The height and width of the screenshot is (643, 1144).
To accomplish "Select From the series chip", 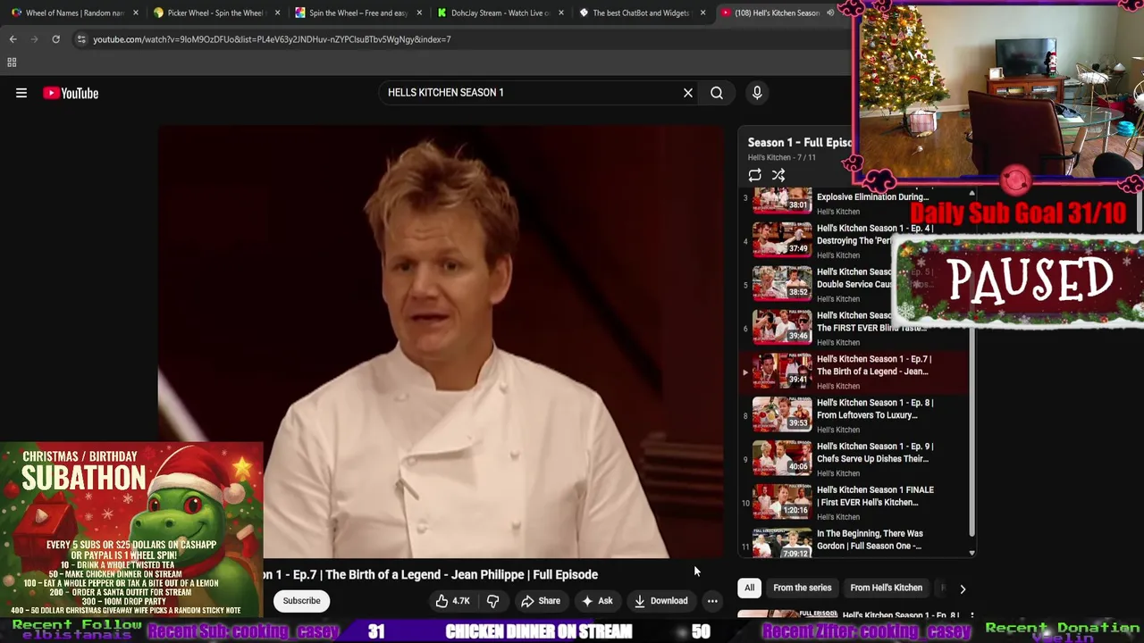I will pos(802,588).
